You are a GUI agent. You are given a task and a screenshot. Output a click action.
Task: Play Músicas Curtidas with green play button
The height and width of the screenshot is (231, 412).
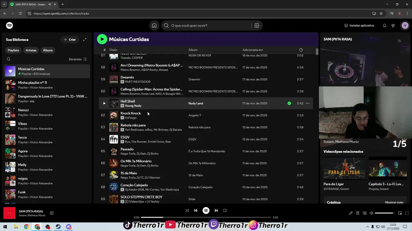[x=102, y=39]
